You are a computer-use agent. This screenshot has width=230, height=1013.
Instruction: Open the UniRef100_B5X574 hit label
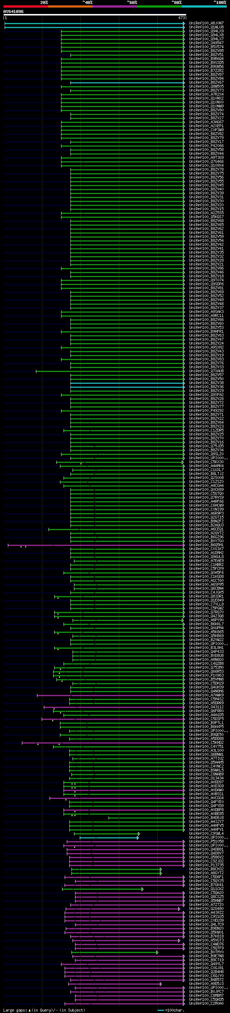point(206,47)
